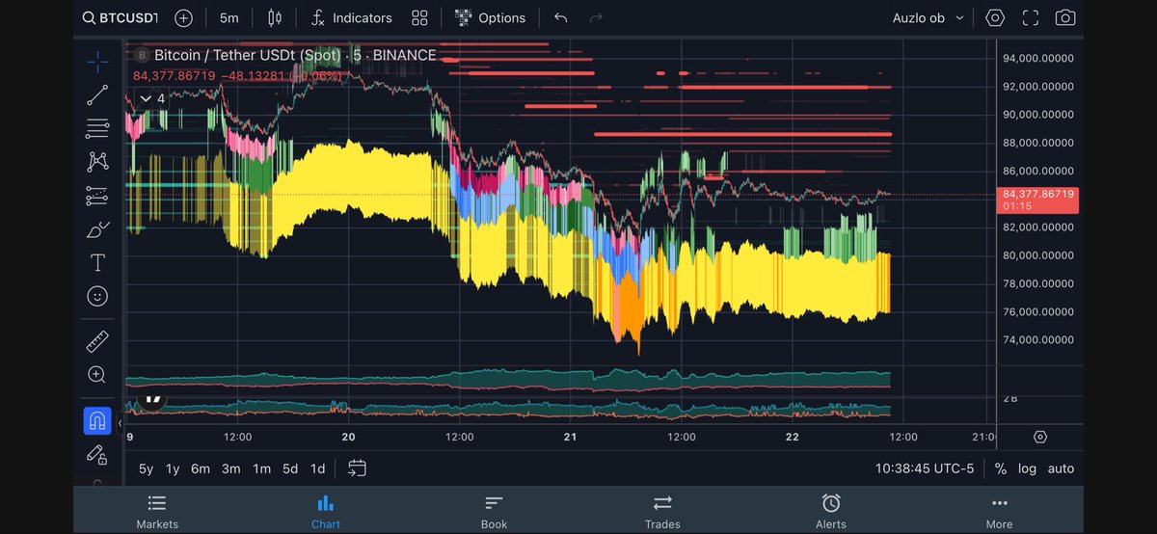Switch to the Markets tab

[157, 511]
